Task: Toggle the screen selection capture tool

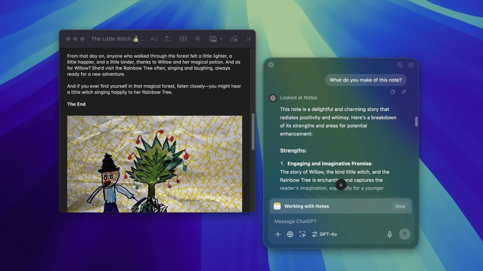Action: pos(303,234)
